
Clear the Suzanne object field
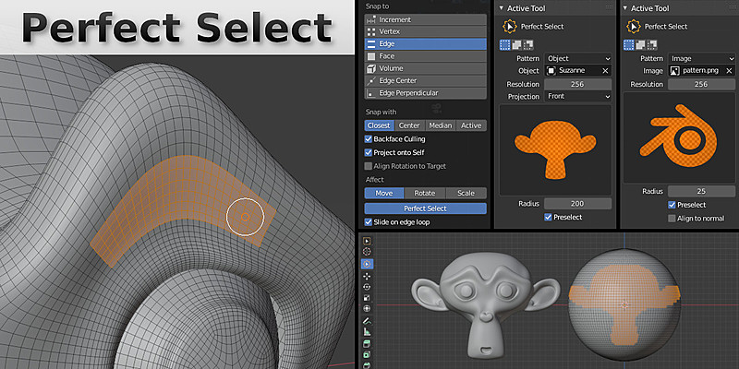606,71
